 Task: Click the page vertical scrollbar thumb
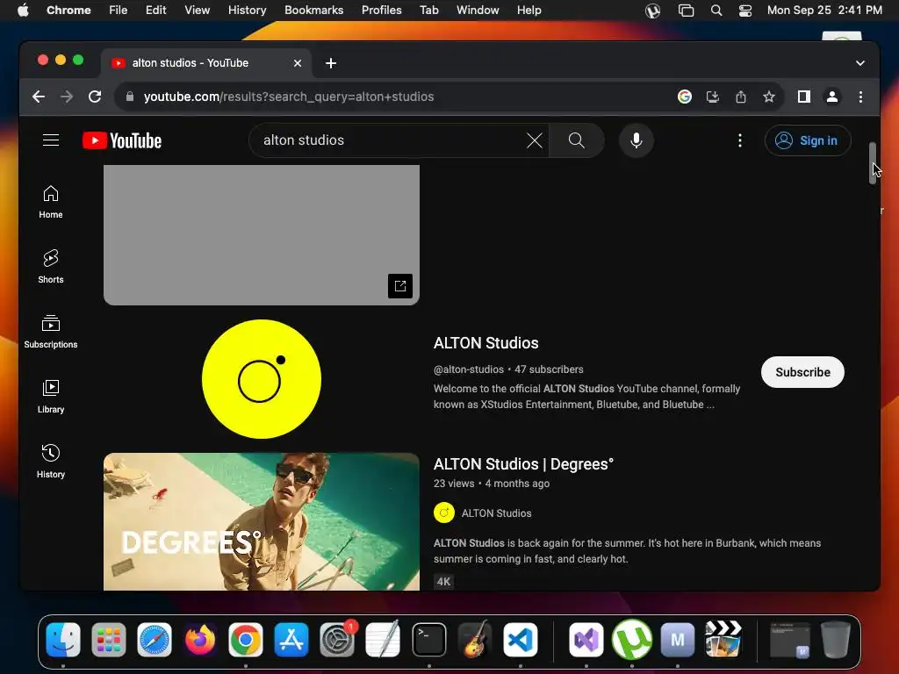pos(872,163)
